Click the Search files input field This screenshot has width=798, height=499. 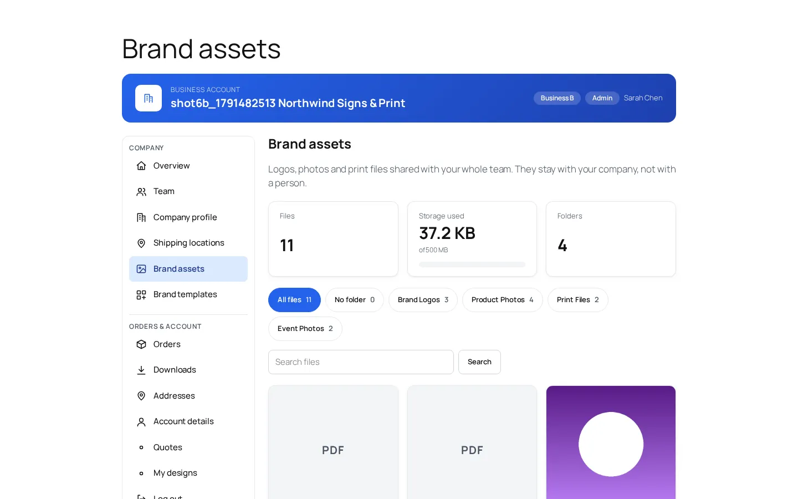[361, 362]
